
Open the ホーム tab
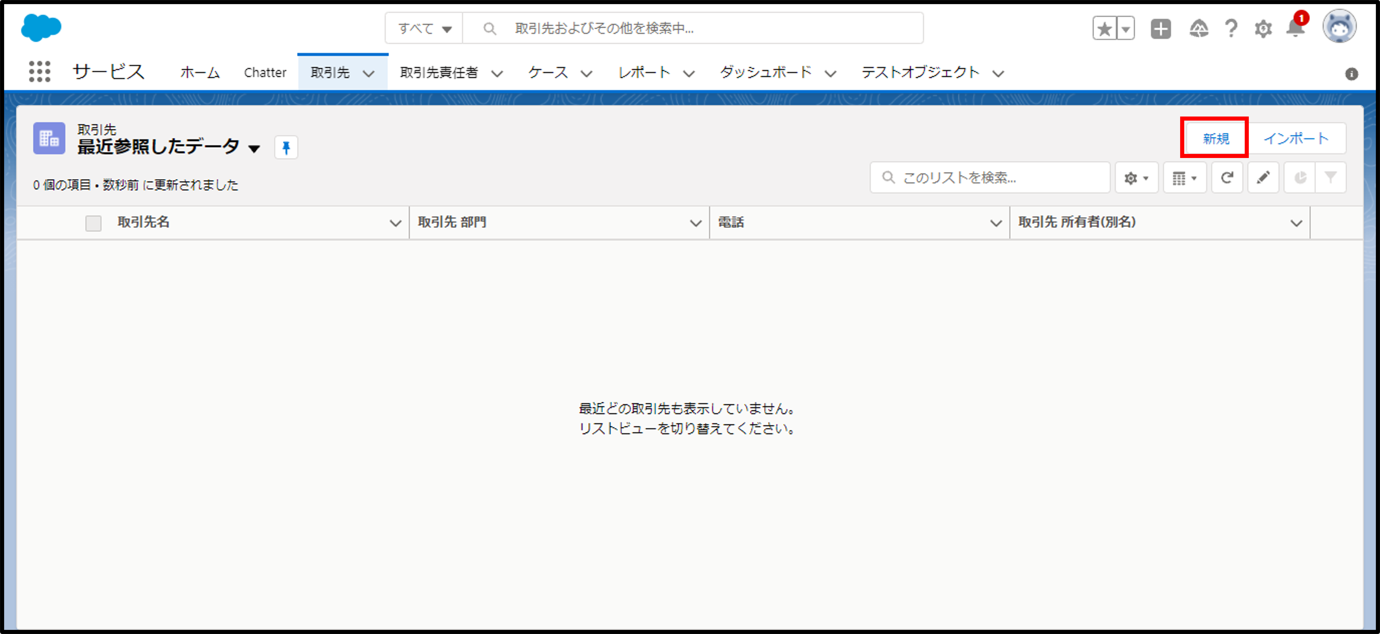coord(200,72)
